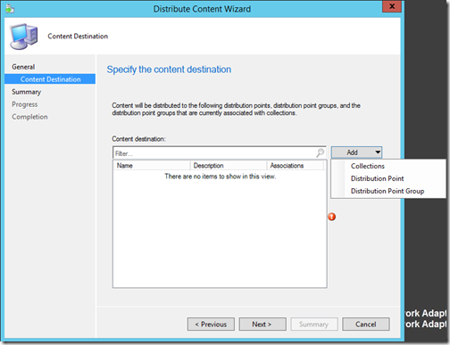Click the 'Content destination:' label
This screenshot has width=450, height=345.
(138, 139)
